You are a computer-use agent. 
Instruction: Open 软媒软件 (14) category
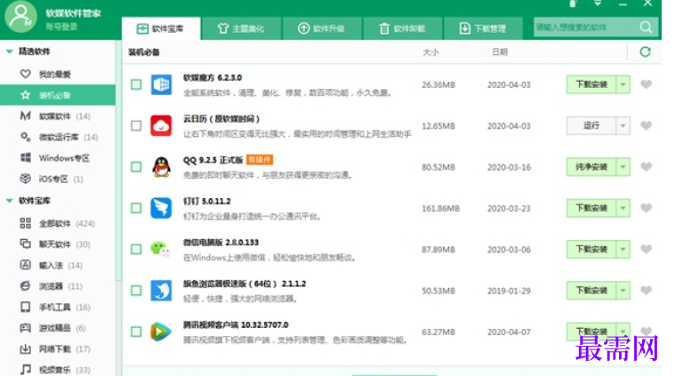58,116
